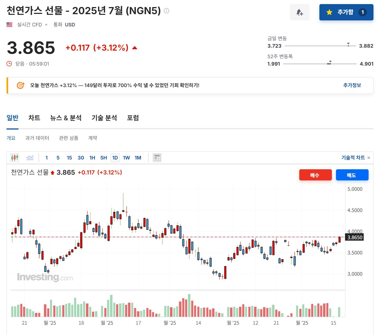The height and width of the screenshot is (335, 380).
Task: Switch chart to 1W timeframe
Action: tap(126, 158)
